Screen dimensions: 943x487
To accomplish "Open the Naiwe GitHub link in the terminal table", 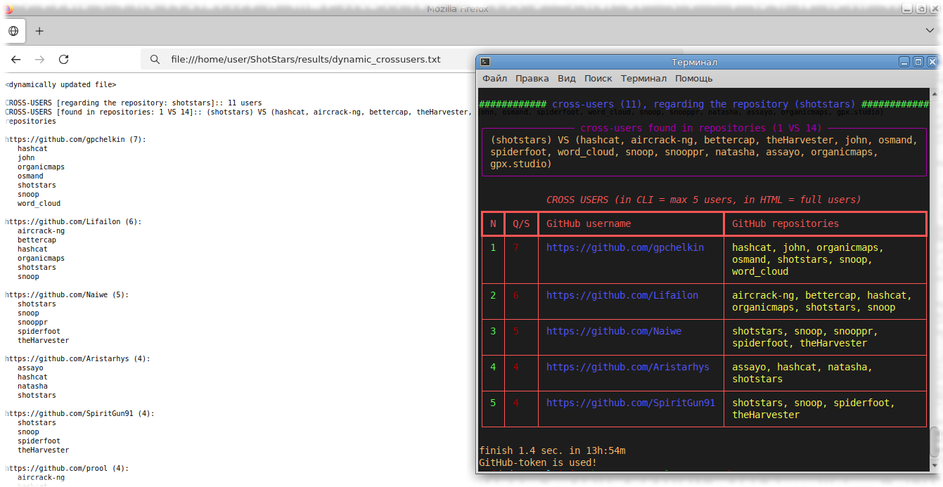I will (x=614, y=332).
